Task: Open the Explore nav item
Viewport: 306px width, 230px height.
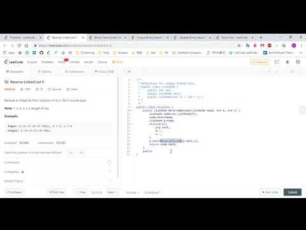Action: pos(32,62)
